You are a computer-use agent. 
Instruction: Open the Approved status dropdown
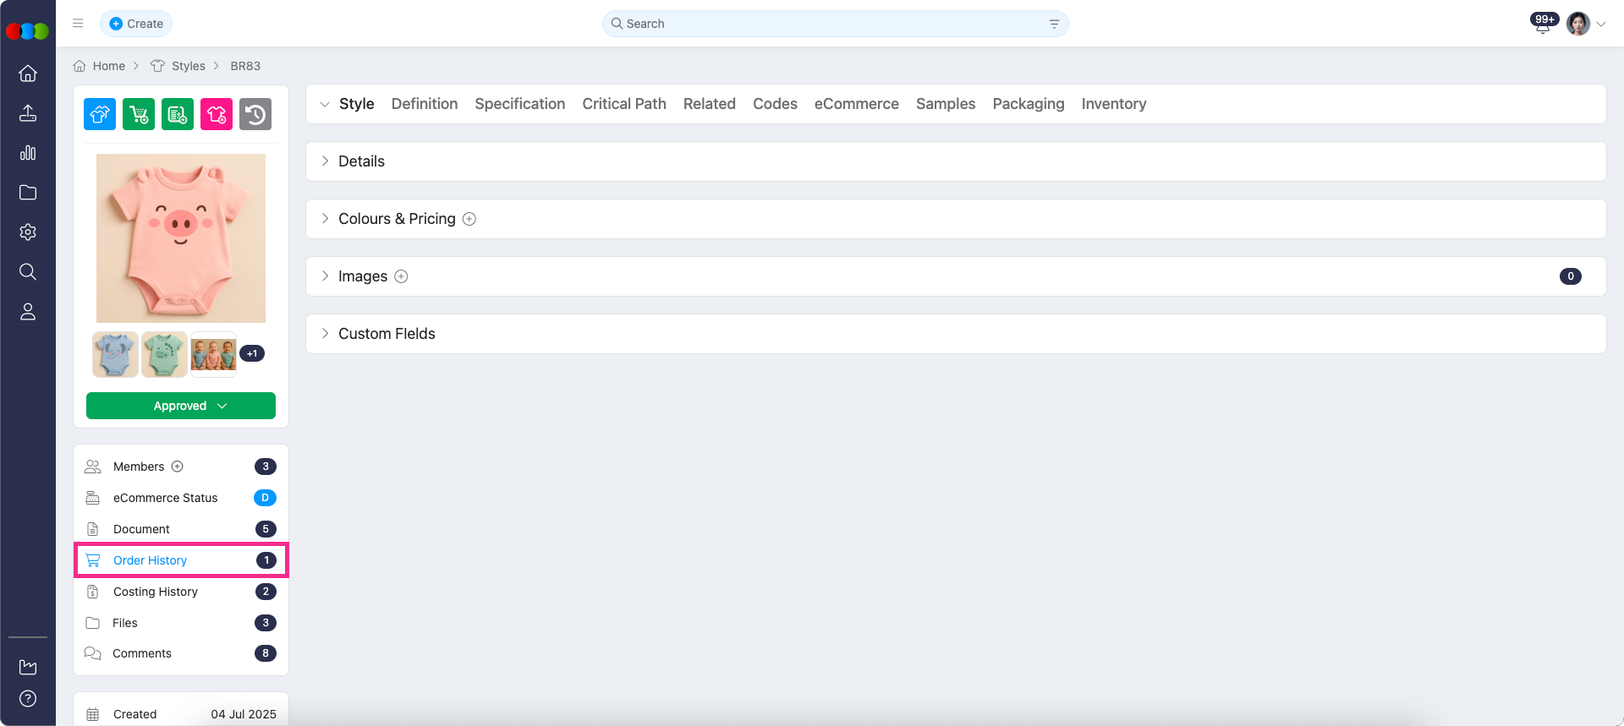pos(181,406)
